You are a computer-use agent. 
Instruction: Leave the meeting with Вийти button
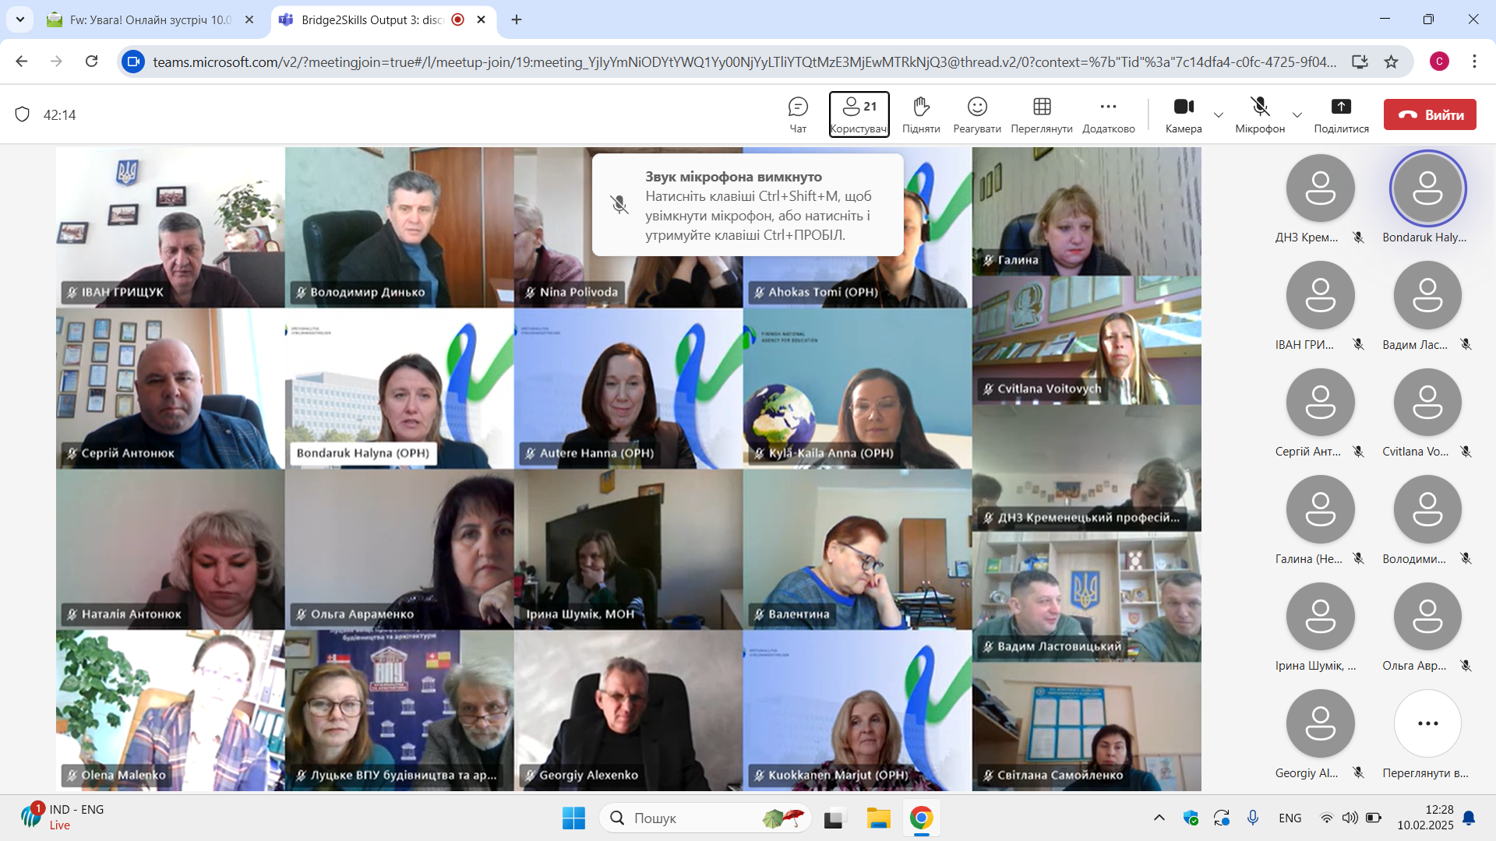(x=1430, y=114)
